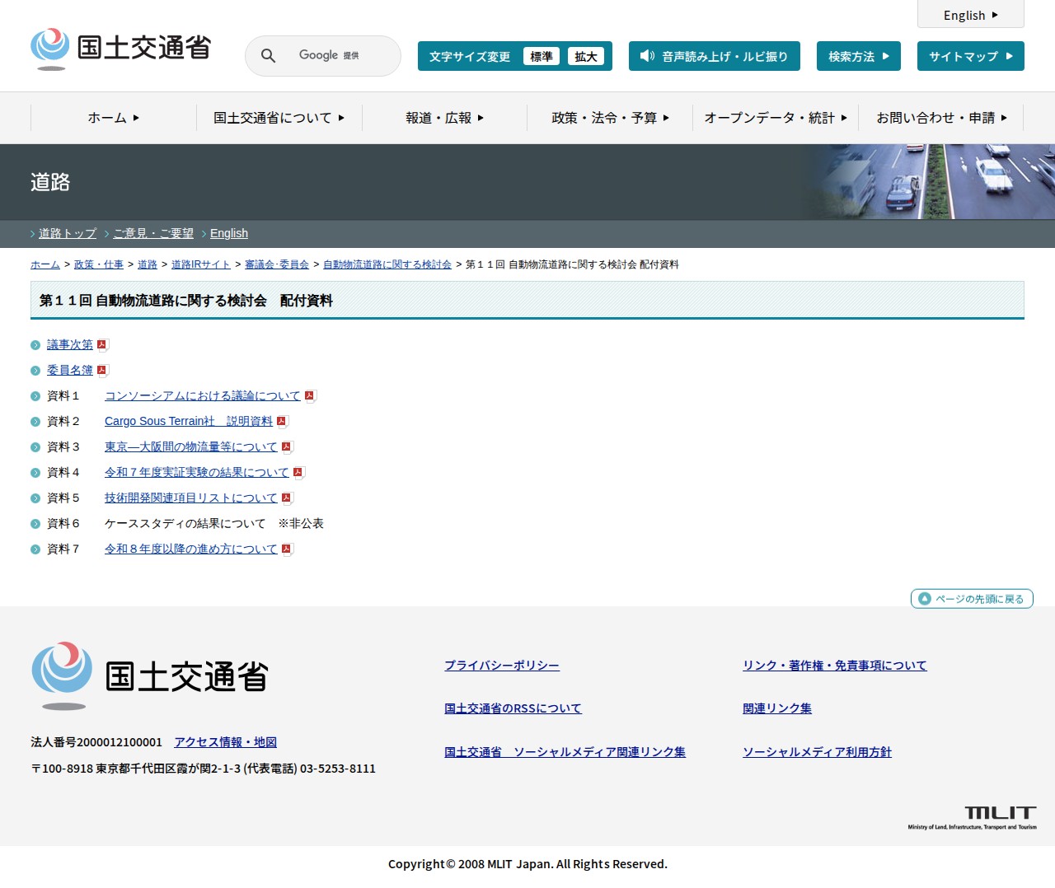Open the サイトマップ page
This screenshot has height=888, width=1055.
(971, 56)
